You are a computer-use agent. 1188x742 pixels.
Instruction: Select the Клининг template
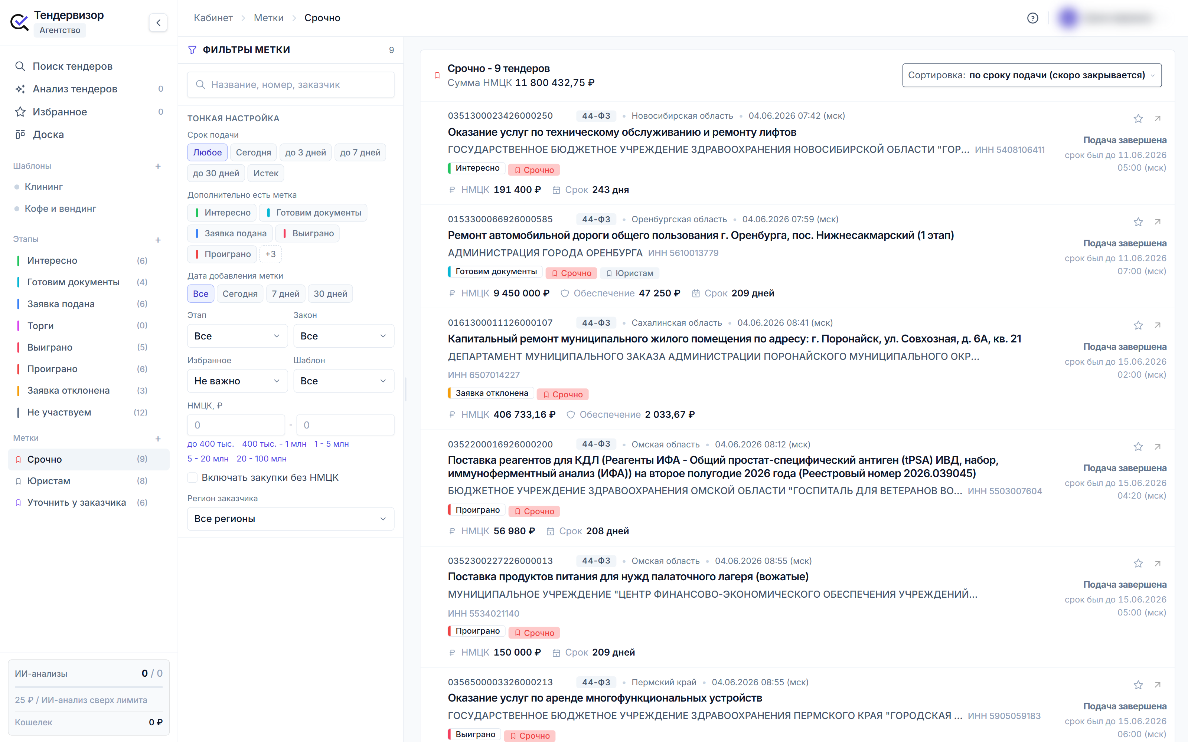pyautogui.click(x=43, y=187)
